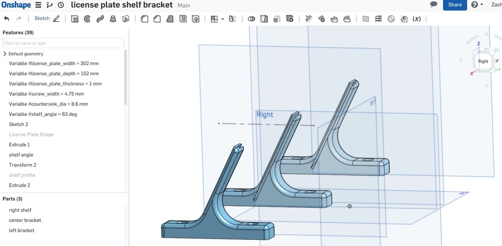
Task: Select the Extrude tool icon
Action: point(75,19)
